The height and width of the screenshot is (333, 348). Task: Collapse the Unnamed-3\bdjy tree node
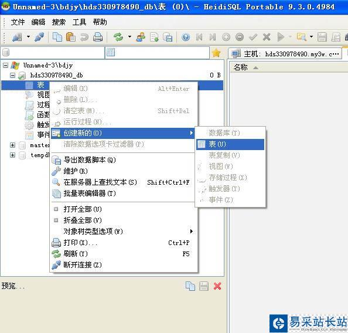click(x=5, y=65)
